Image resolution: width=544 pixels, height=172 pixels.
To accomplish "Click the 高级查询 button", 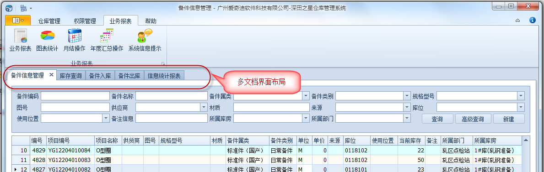I will 473,119.
